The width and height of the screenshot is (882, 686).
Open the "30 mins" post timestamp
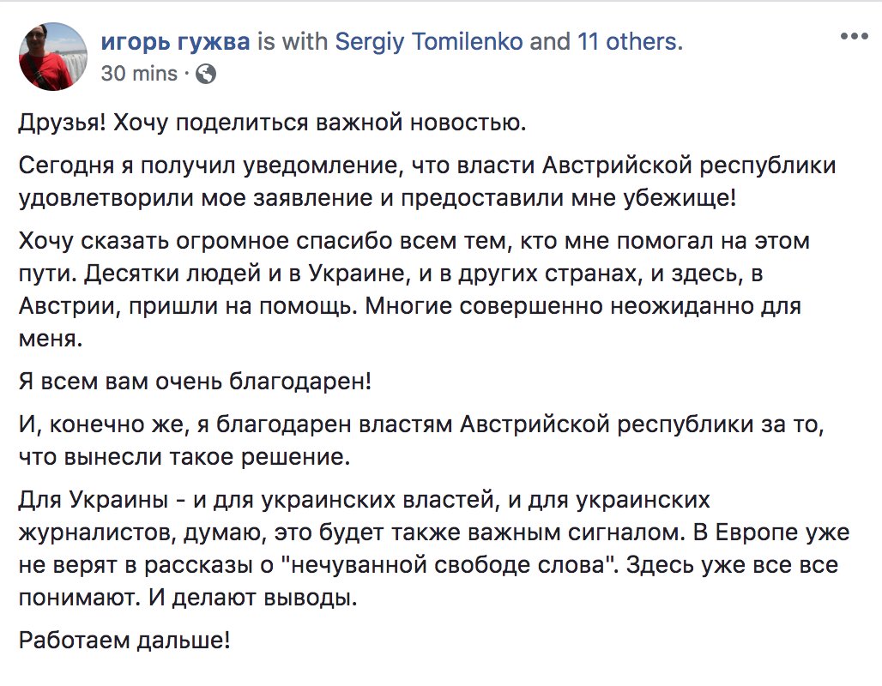point(139,74)
